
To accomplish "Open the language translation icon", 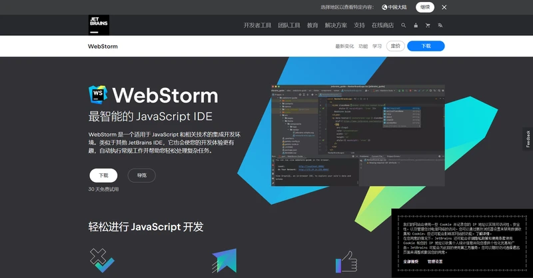I will click(x=440, y=25).
